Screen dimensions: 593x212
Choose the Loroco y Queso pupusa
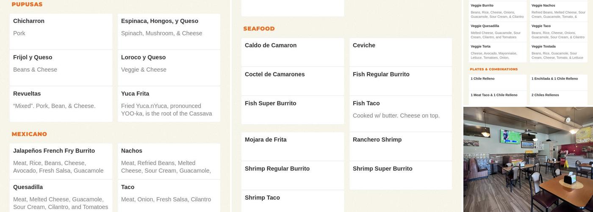169,67
